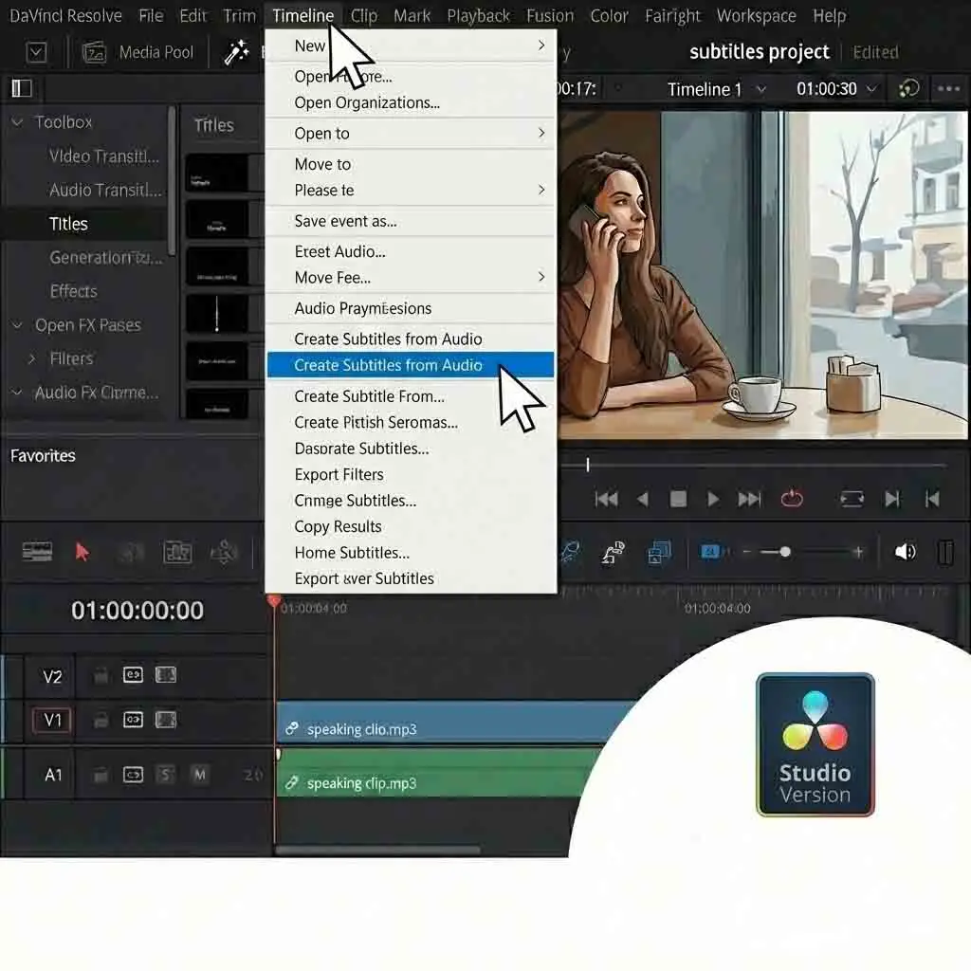The image size is (971, 971).
Task: Choose Create Subtitles from Audio menu entry
Action: coord(387,365)
